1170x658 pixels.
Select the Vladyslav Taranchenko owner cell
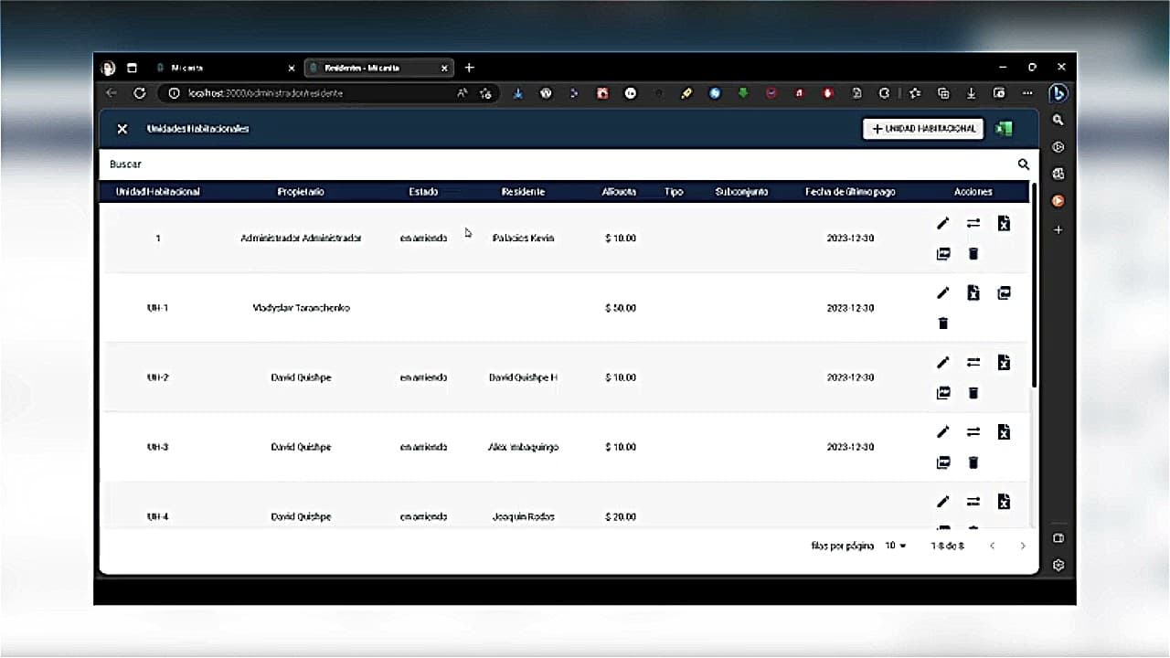coord(301,308)
